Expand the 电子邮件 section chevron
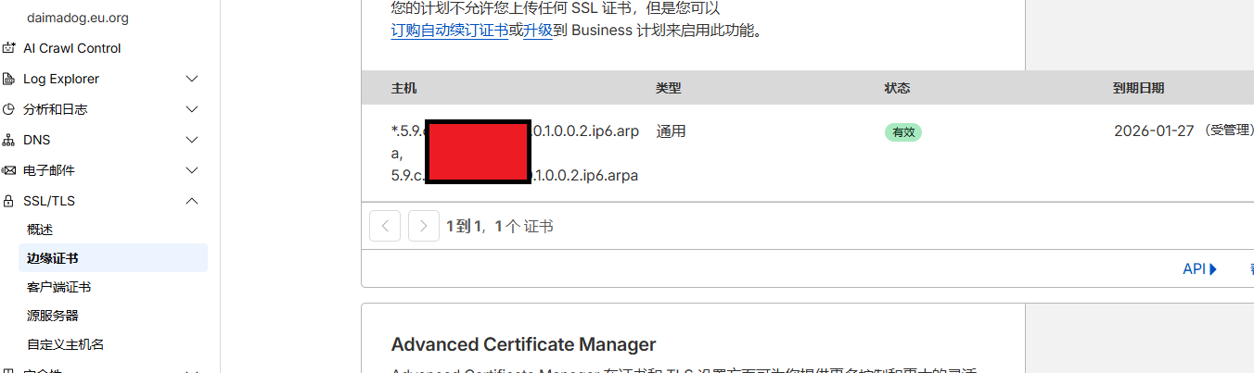 tap(192, 170)
